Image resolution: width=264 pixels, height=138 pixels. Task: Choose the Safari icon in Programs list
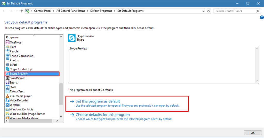click(x=7, y=65)
